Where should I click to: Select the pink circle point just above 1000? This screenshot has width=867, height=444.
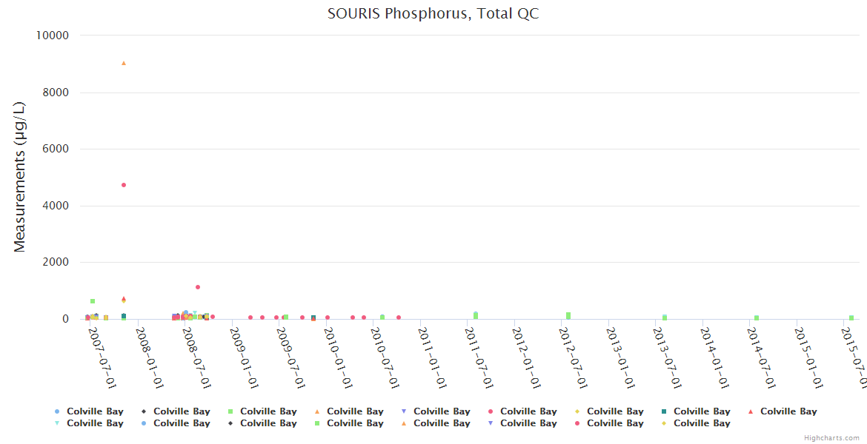[198, 287]
